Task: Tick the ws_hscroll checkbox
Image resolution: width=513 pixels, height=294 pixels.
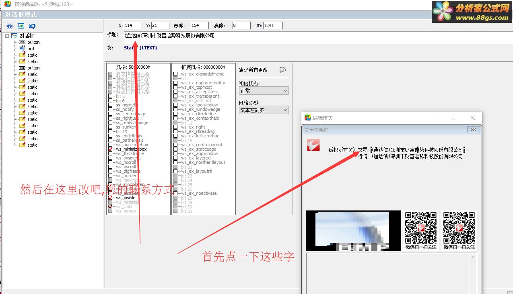Action: (110, 162)
